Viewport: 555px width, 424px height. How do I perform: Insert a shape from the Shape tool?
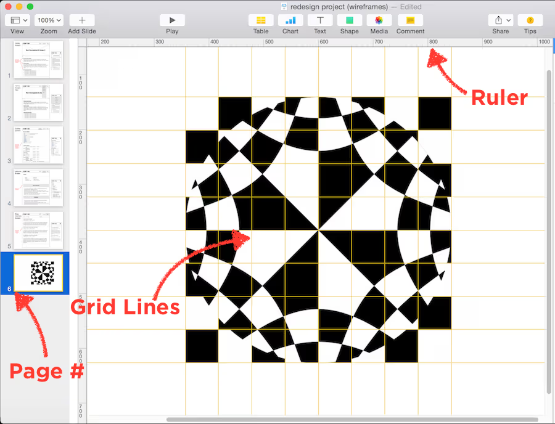[x=349, y=20]
